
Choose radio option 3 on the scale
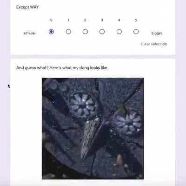(102, 32)
